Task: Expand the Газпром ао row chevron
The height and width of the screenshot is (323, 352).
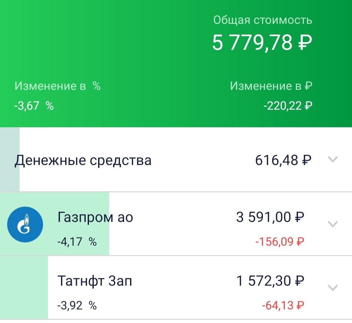Action: (333, 224)
